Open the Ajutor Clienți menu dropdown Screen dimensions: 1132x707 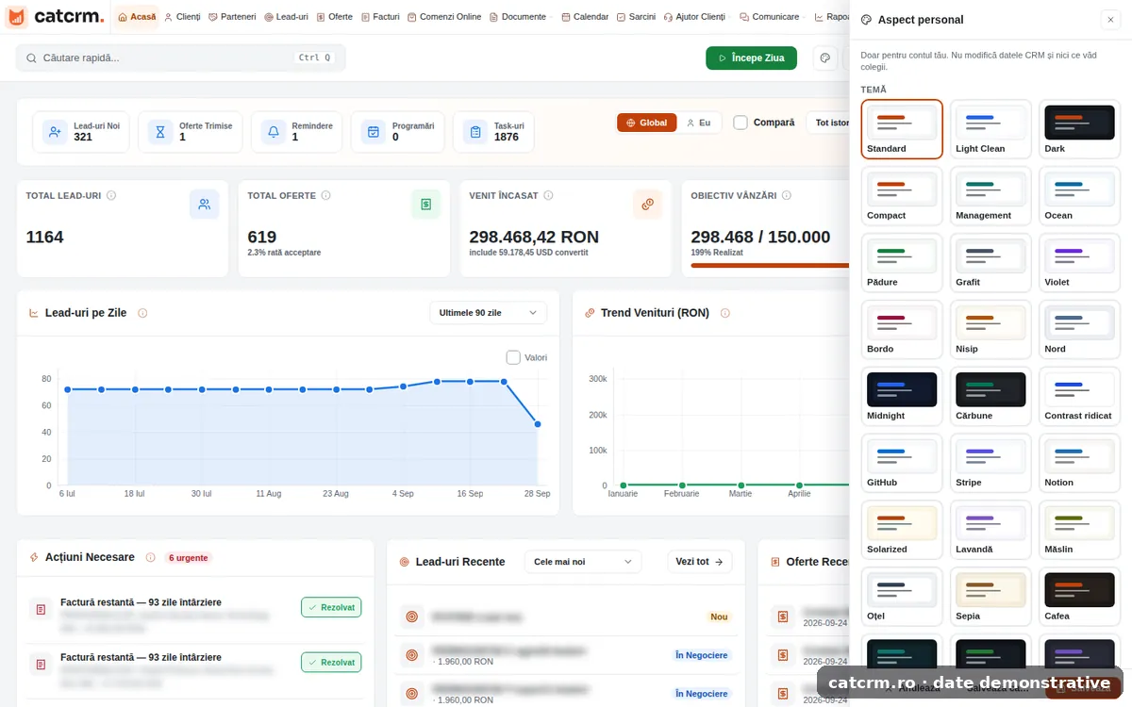699,17
